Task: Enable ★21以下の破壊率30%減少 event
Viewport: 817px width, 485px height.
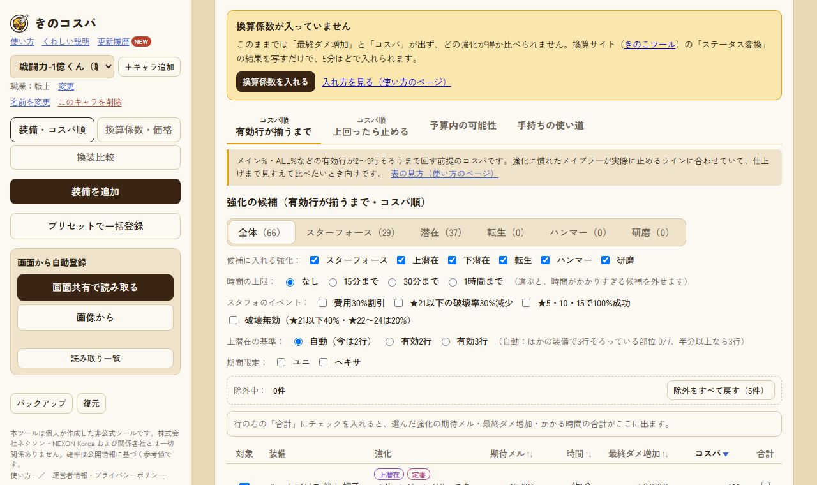Action: 399,303
